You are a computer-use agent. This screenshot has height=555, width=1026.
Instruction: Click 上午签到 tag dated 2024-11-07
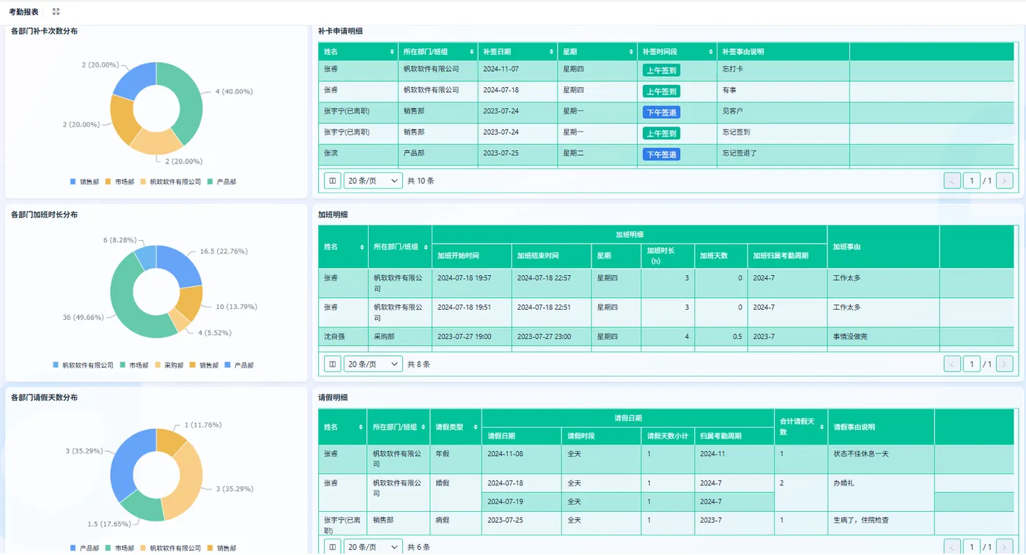661,70
